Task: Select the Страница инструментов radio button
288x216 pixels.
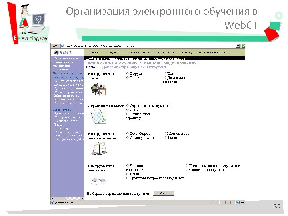Action: pos(127,106)
